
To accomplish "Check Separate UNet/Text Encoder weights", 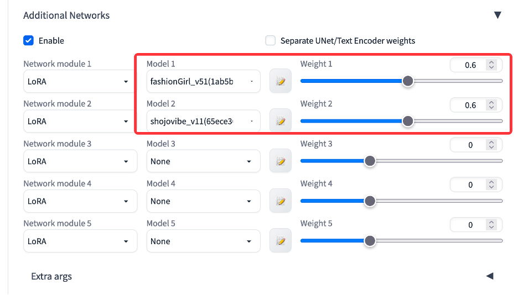I will (x=270, y=40).
